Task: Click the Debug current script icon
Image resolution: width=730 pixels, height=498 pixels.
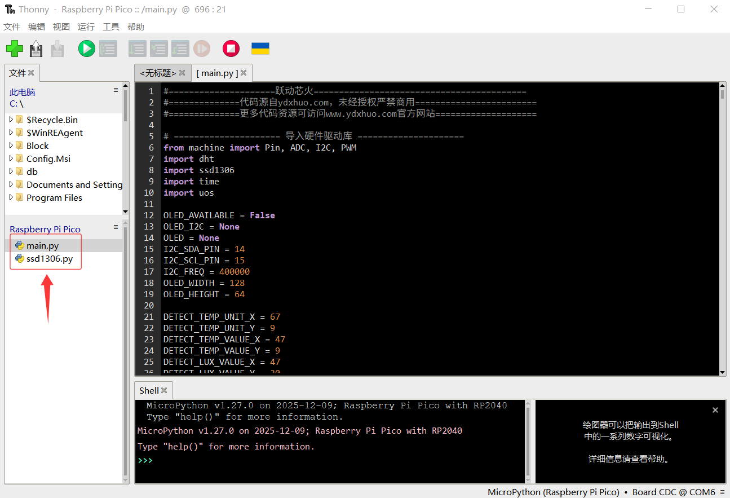Action: pos(108,49)
